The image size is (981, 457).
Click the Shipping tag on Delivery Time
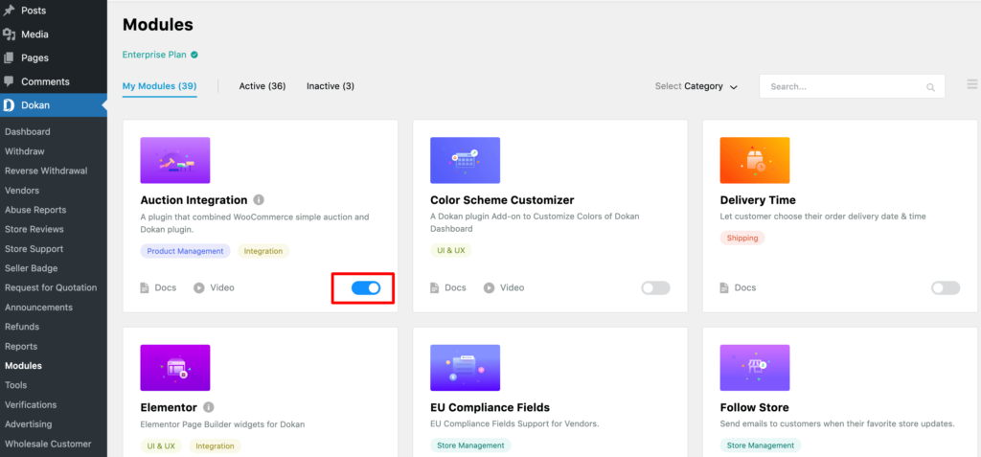coord(742,238)
